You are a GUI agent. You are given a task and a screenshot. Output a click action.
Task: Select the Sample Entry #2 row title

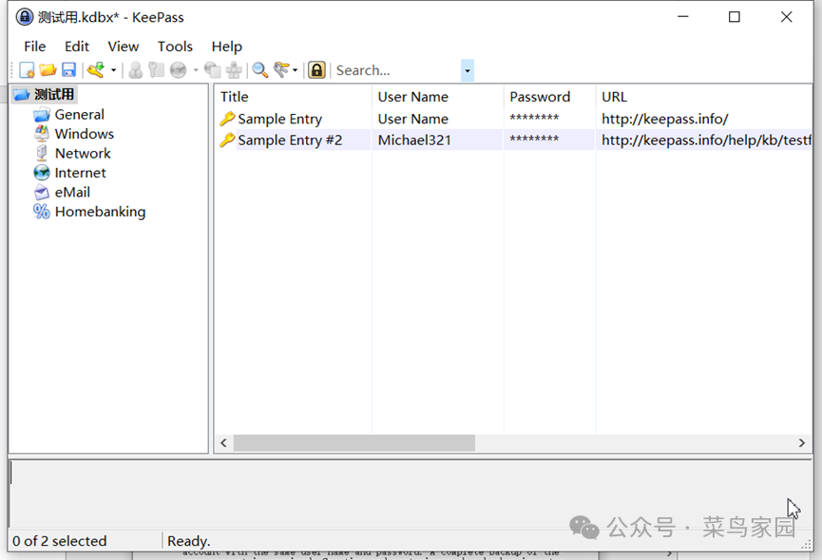(290, 140)
